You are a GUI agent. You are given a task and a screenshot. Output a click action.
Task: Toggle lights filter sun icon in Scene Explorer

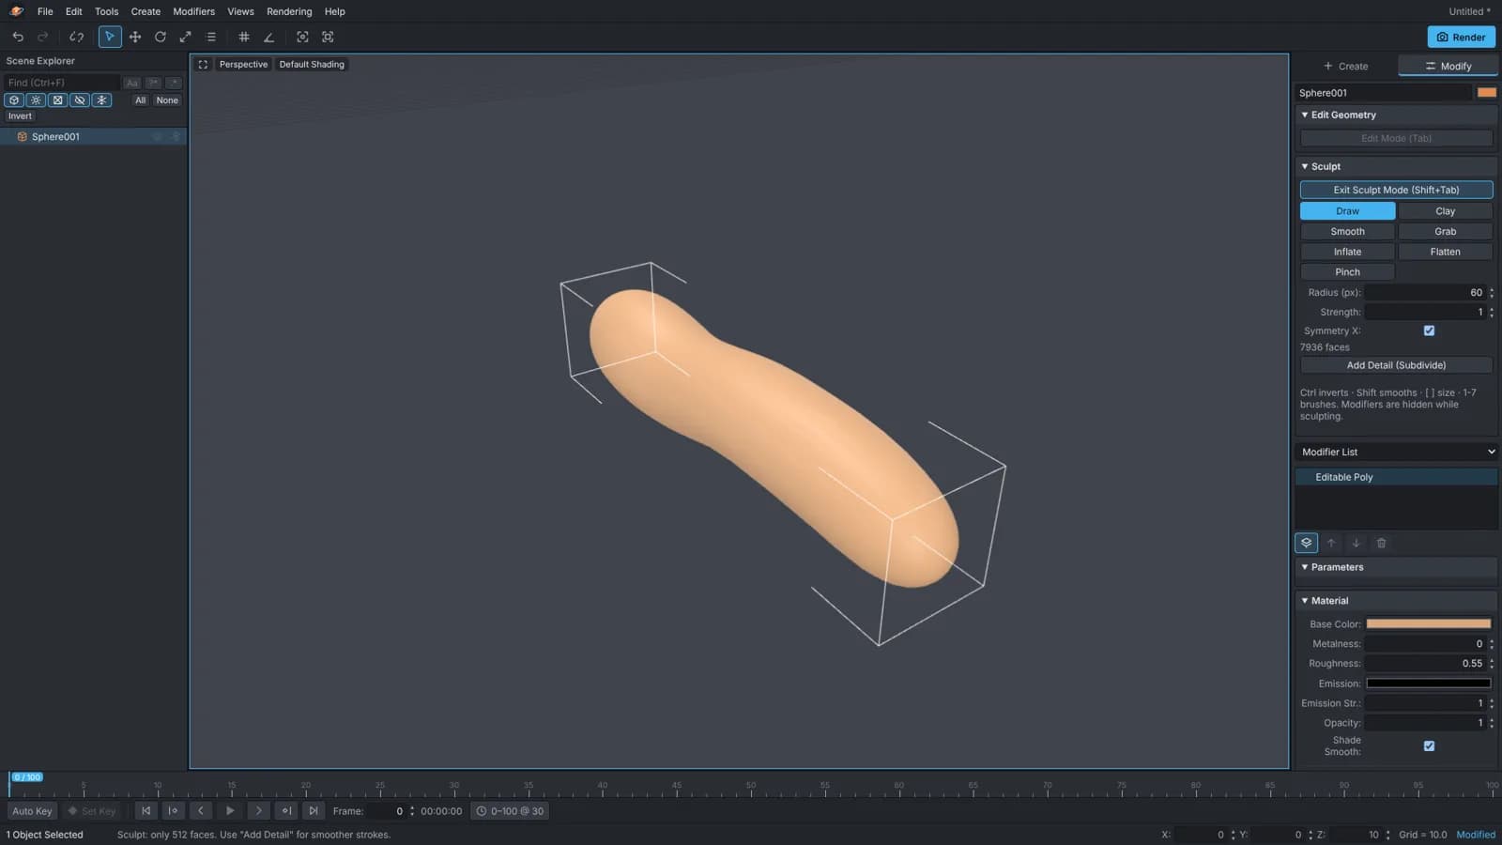[x=36, y=100]
